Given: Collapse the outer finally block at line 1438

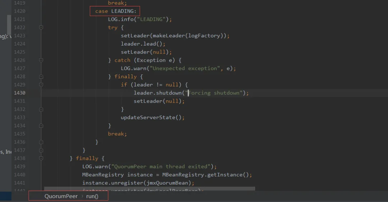Looking at the screenshot, I should (x=41, y=158).
